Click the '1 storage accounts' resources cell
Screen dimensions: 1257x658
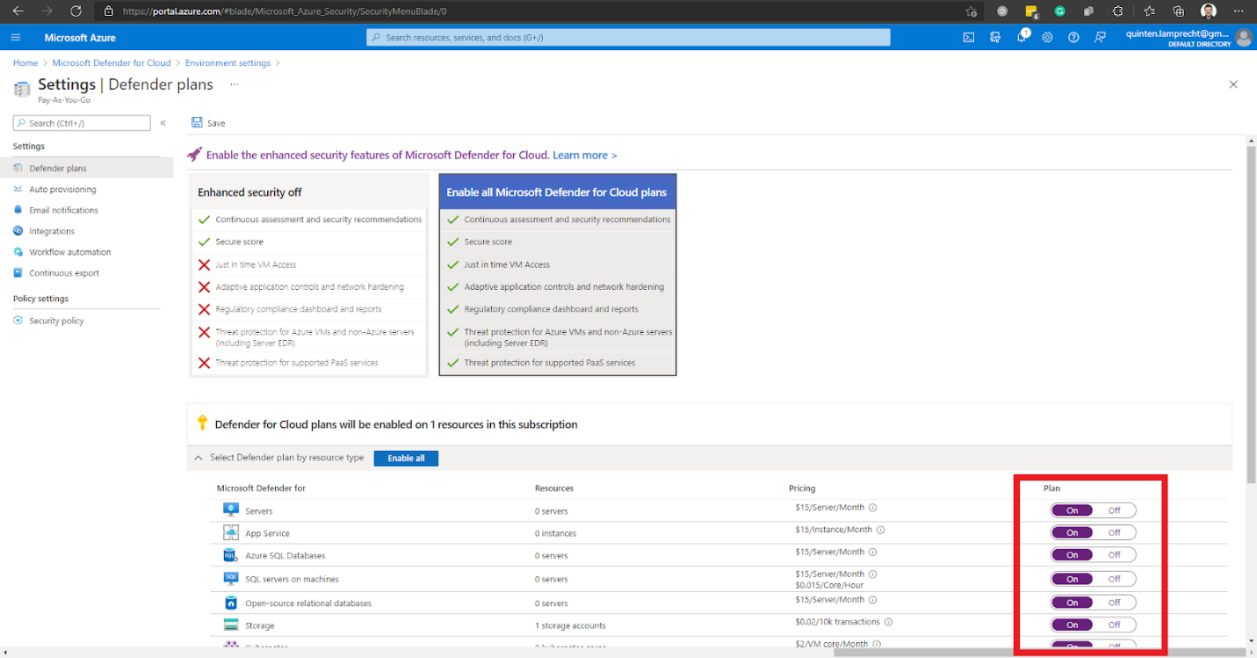pyautogui.click(x=570, y=625)
